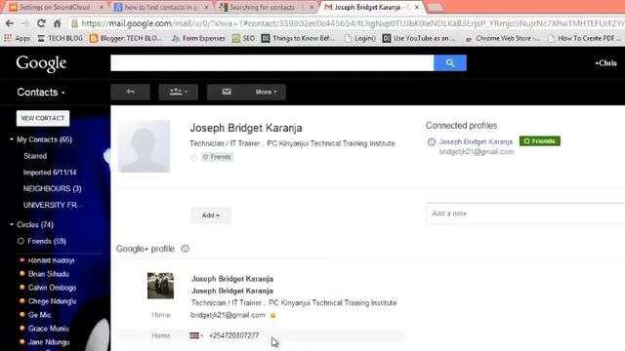Open the TECH BLOG bookmark
The image size is (625, 351).
pyautogui.click(x=61, y=38)
